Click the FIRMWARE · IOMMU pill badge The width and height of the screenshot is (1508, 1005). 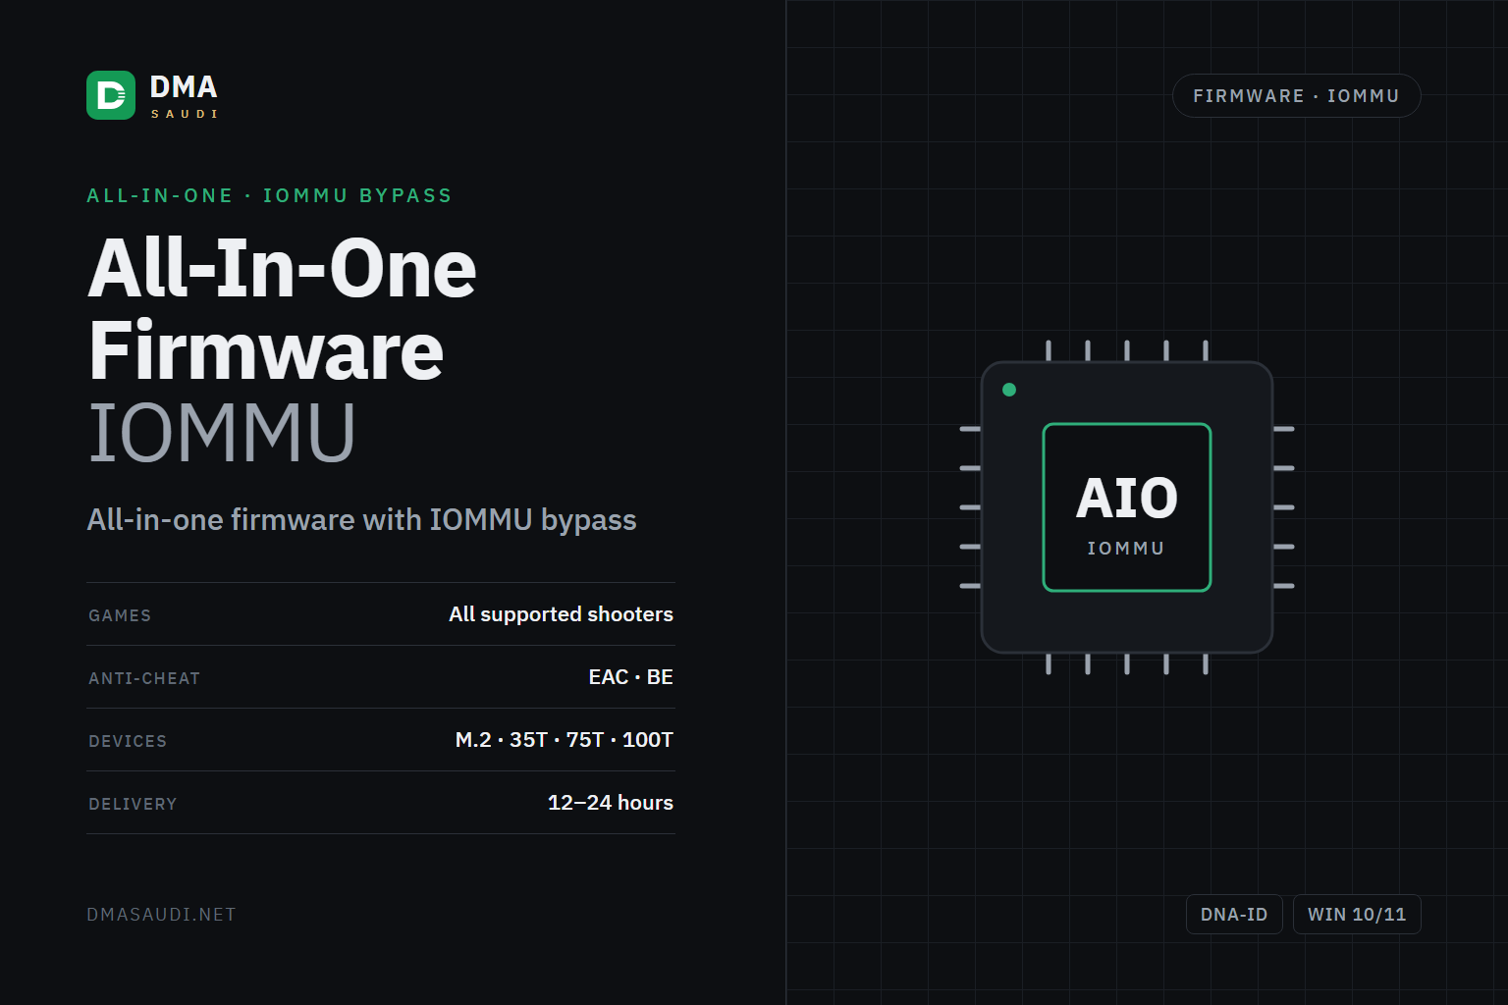click(x=1296, y=96)
